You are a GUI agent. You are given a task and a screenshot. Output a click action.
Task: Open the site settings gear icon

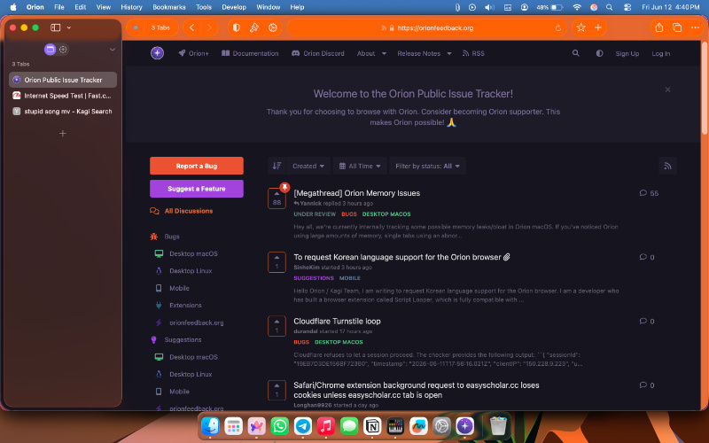coord(272,27)
